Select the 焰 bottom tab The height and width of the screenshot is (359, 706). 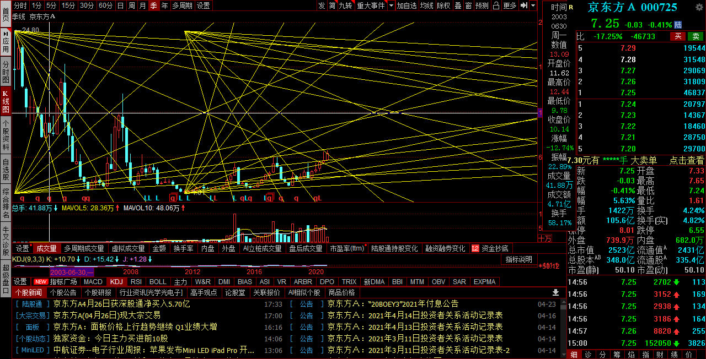(630, 354)
